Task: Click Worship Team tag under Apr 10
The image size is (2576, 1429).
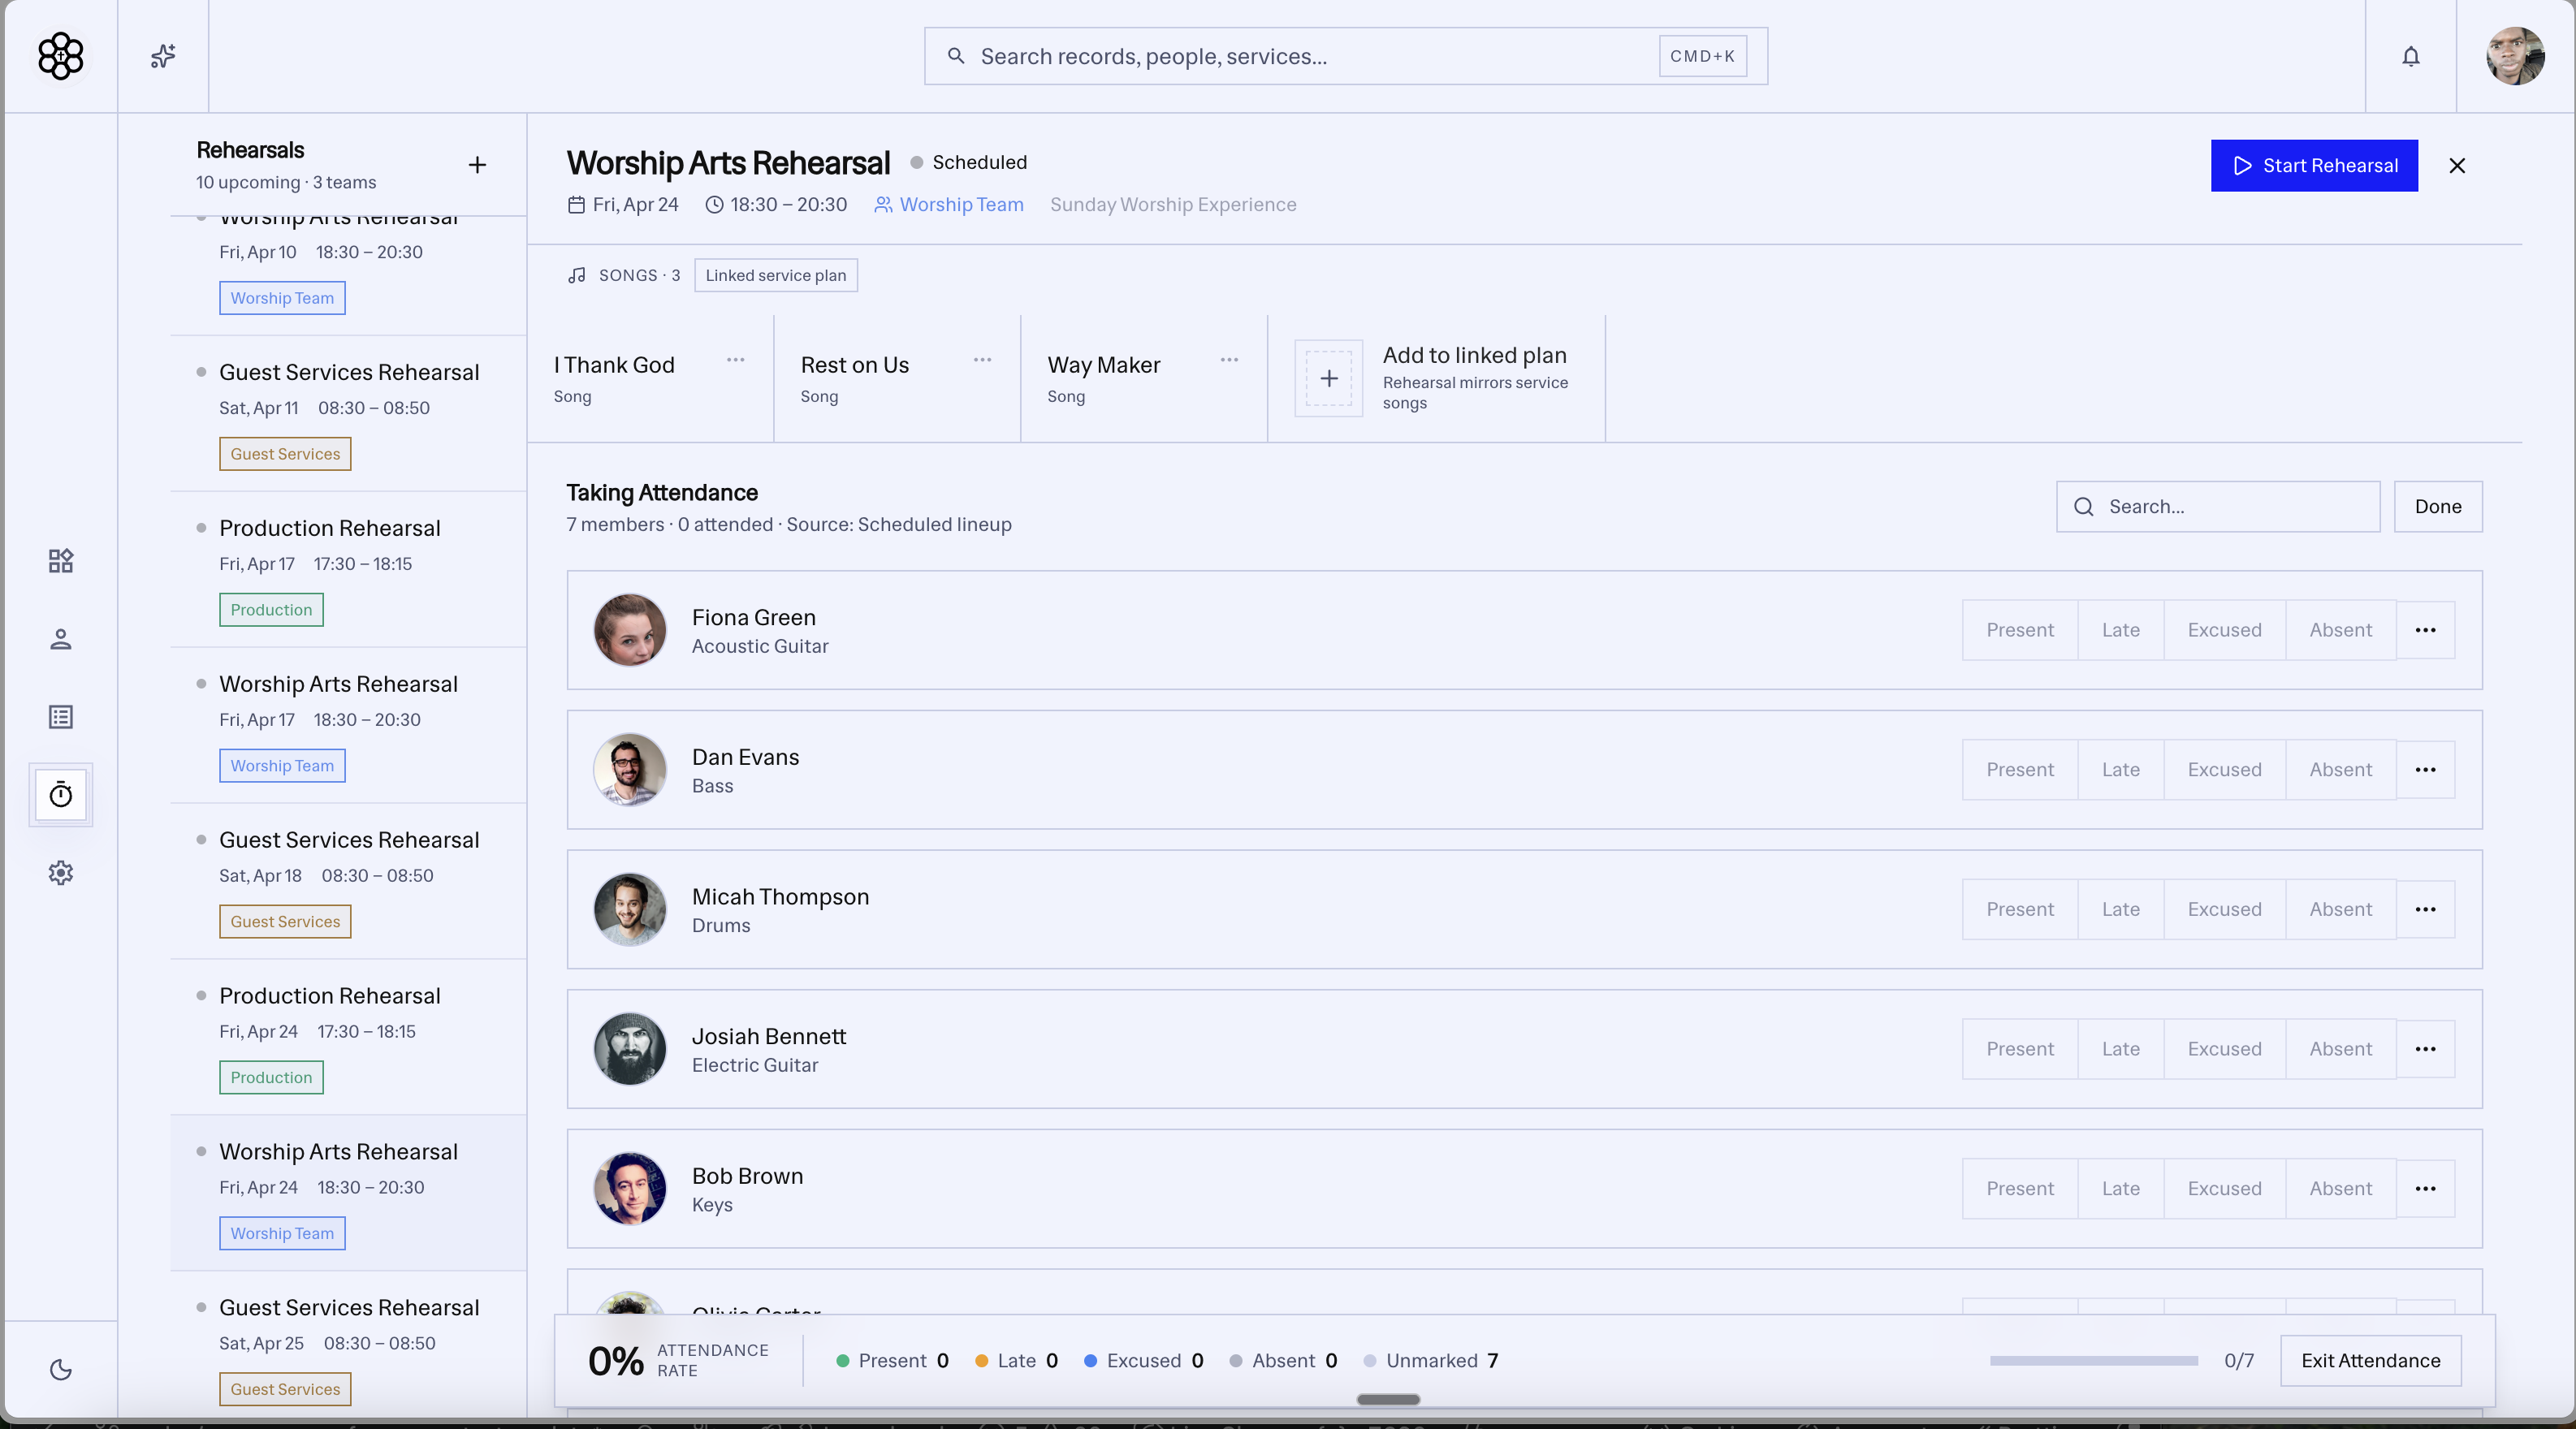Action: tap(282, 299)
